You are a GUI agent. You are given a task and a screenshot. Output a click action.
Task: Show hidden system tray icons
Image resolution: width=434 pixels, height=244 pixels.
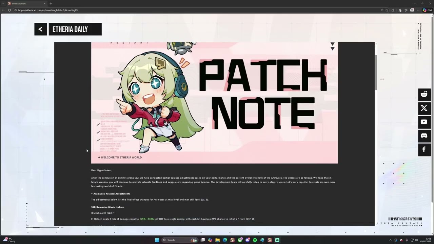390,240
